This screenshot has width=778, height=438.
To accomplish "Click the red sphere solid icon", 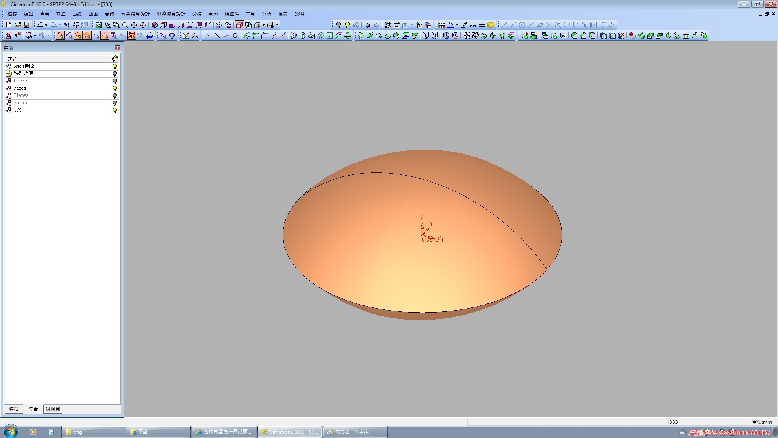I will coord(632,36).
